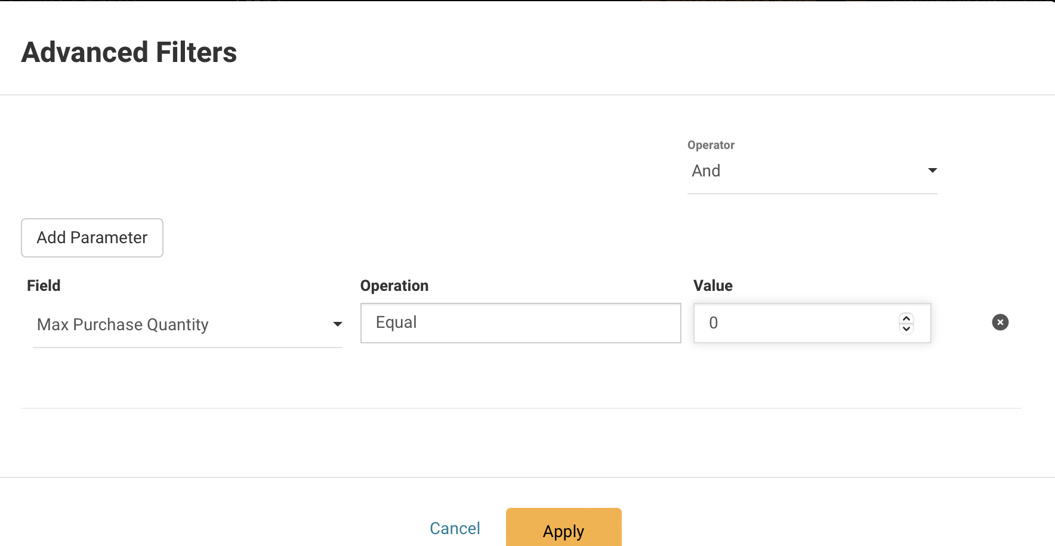The width and height of the screenshot is (1055, 546).
Task: Click the Add Parameter button
Action: tap(92, 238)
